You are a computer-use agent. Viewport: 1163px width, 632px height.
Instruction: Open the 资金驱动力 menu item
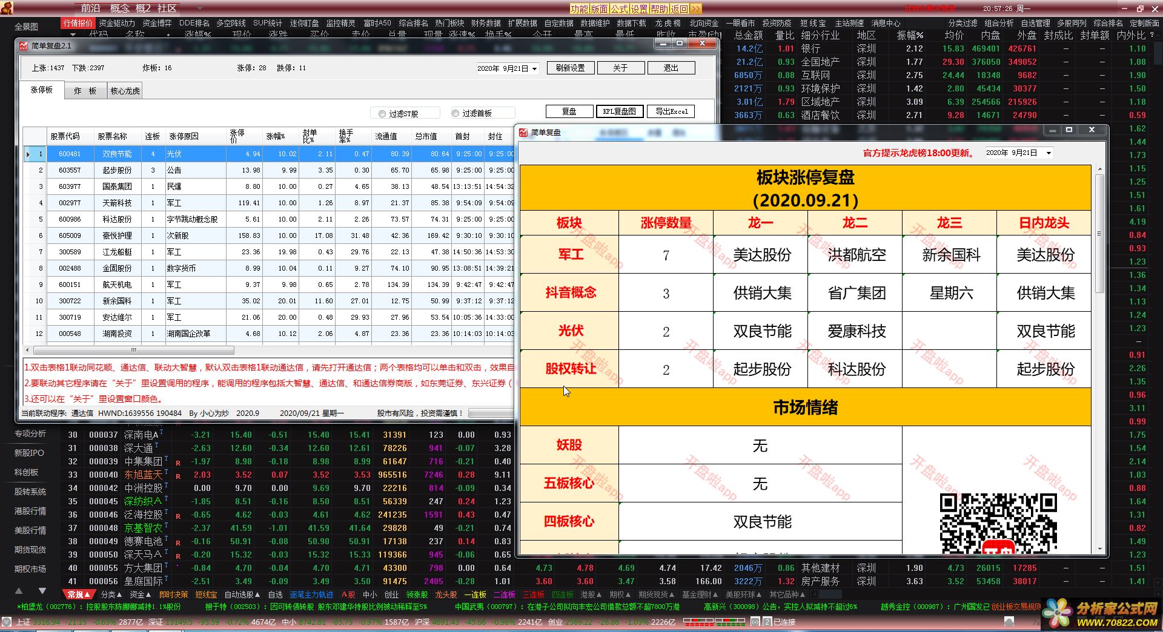click(117, 23)
